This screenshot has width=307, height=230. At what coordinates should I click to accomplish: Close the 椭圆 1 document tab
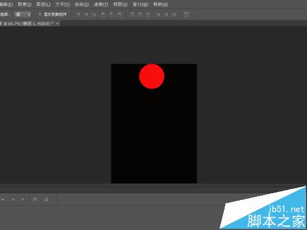click(x=57, y=23)
